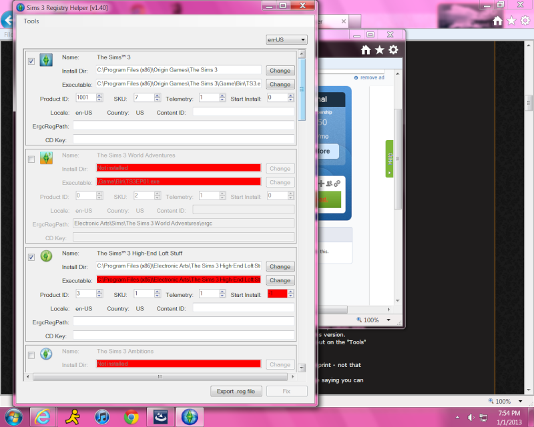This screenshot has width=534, height=427.
Task: Click ErgcRegPath field for The Sims 3
Action: pos(184,125)
